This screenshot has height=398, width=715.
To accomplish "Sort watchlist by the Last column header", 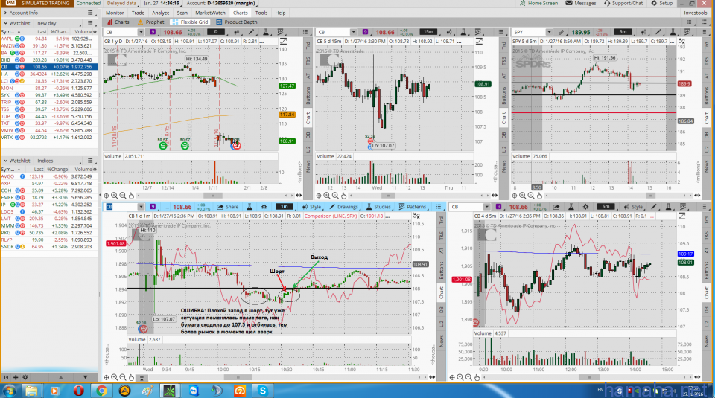I will 42,32.
